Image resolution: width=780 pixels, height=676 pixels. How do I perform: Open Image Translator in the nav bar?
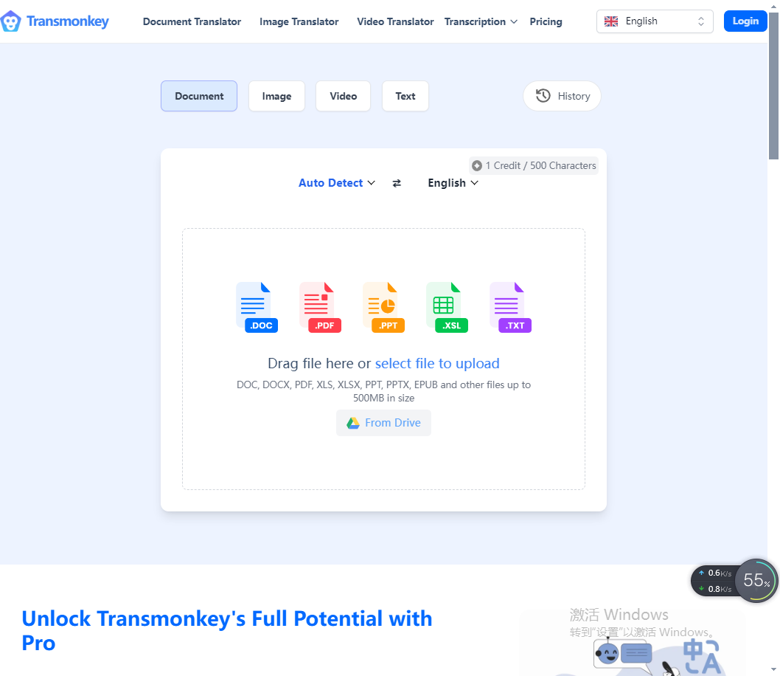[299, 21]
